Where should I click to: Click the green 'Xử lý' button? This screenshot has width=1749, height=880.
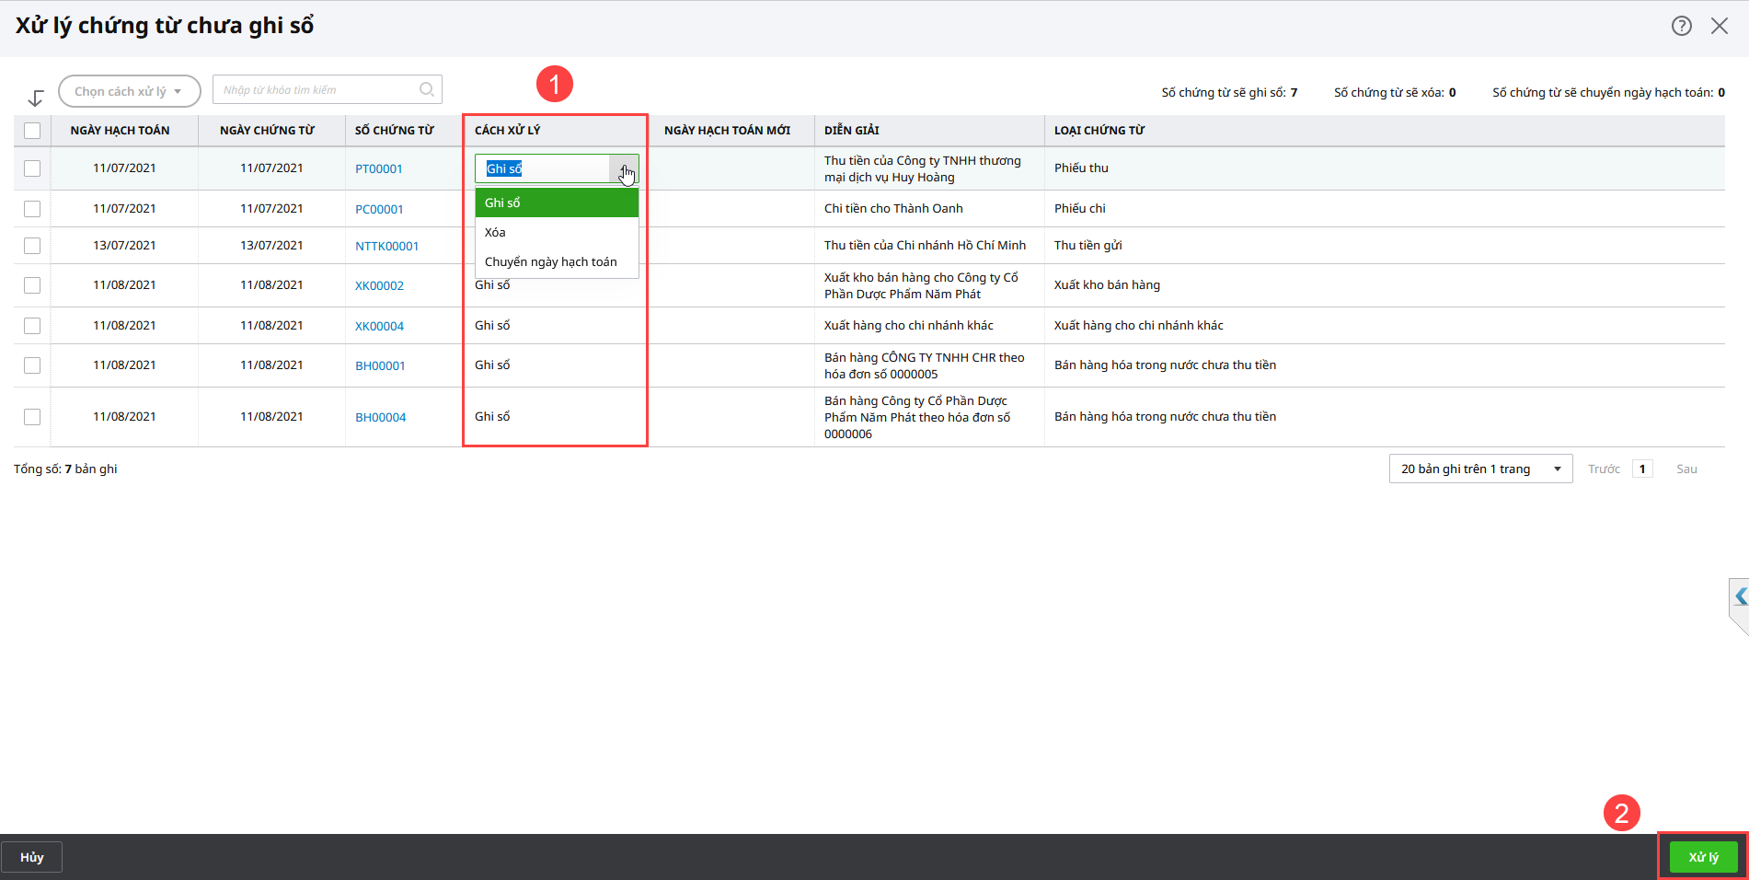pos(1703,857)
